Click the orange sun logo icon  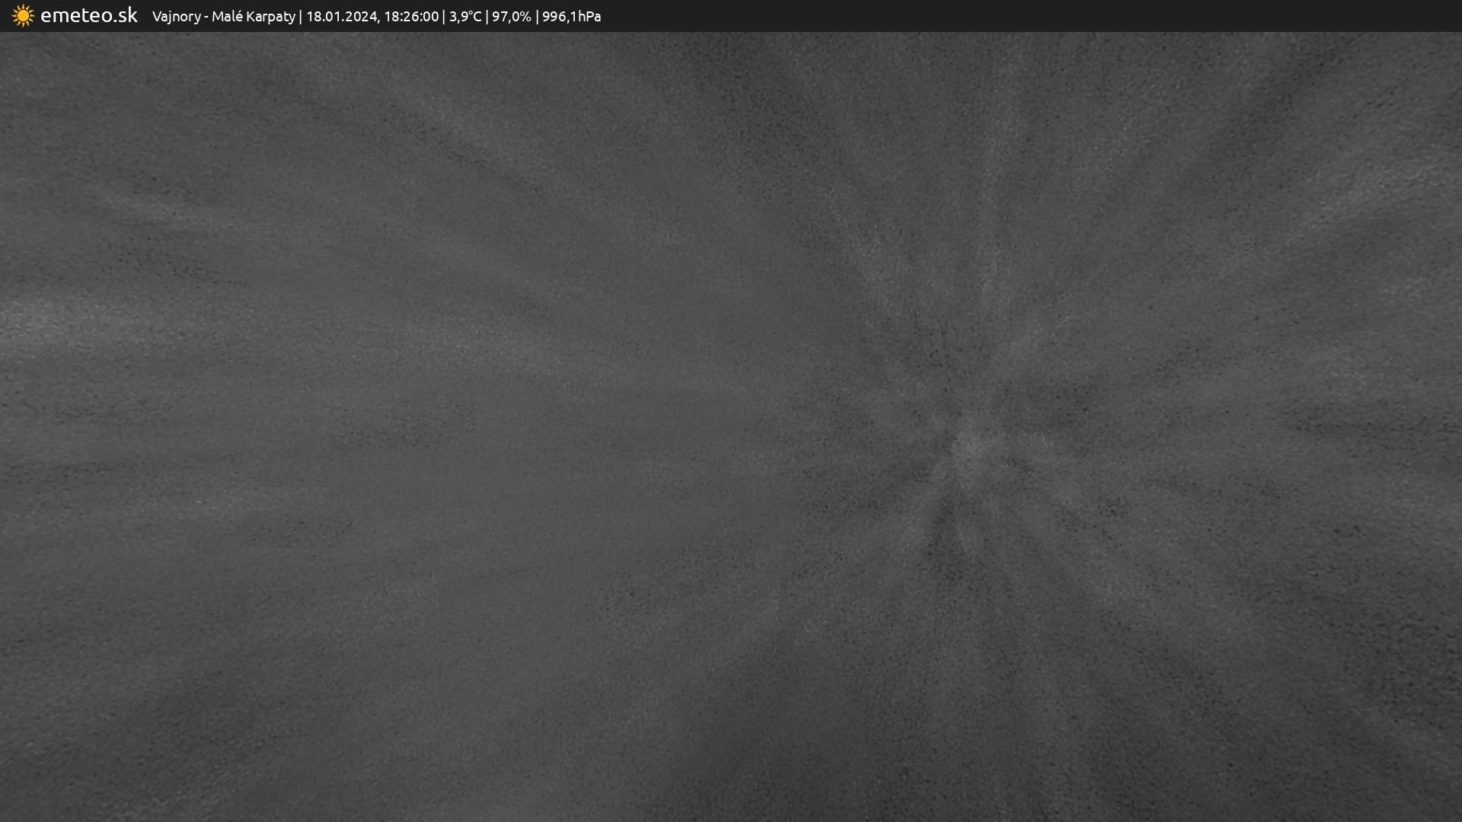tap(23, 16)
